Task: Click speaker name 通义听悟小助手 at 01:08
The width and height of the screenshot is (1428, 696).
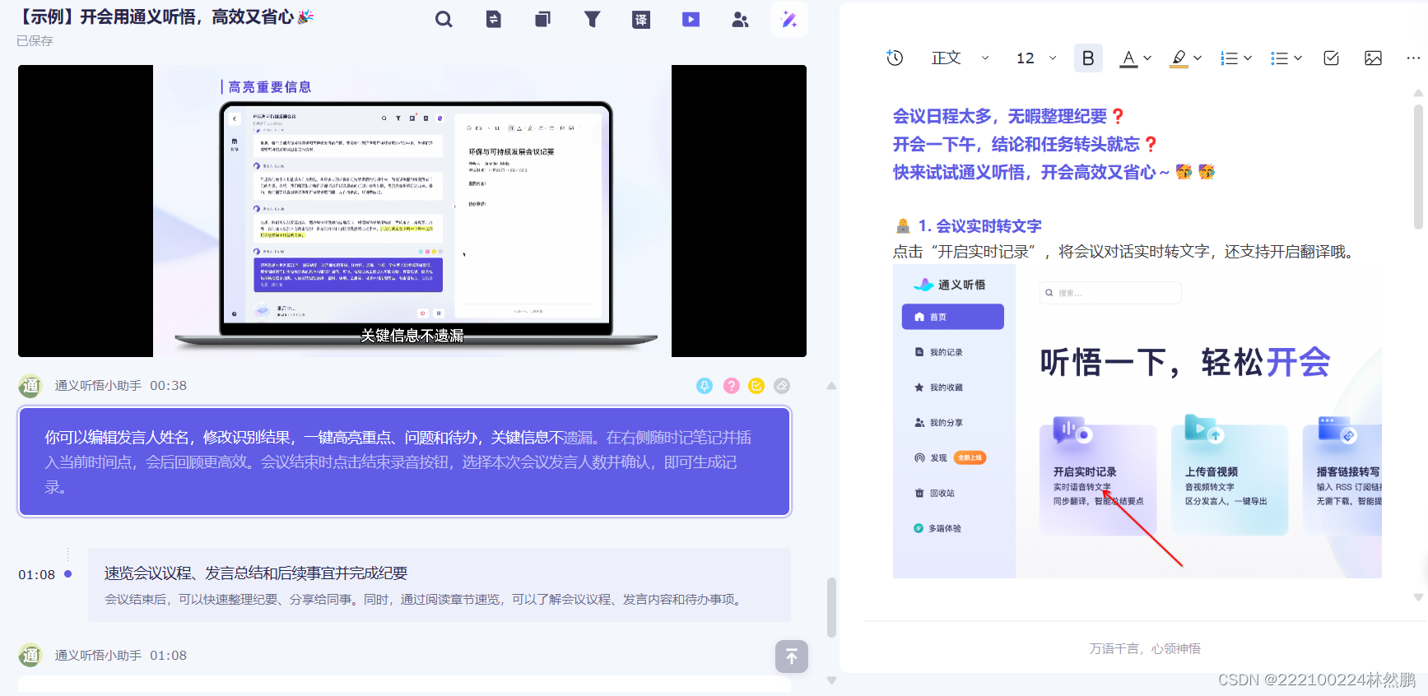Action: click(98, 656)
